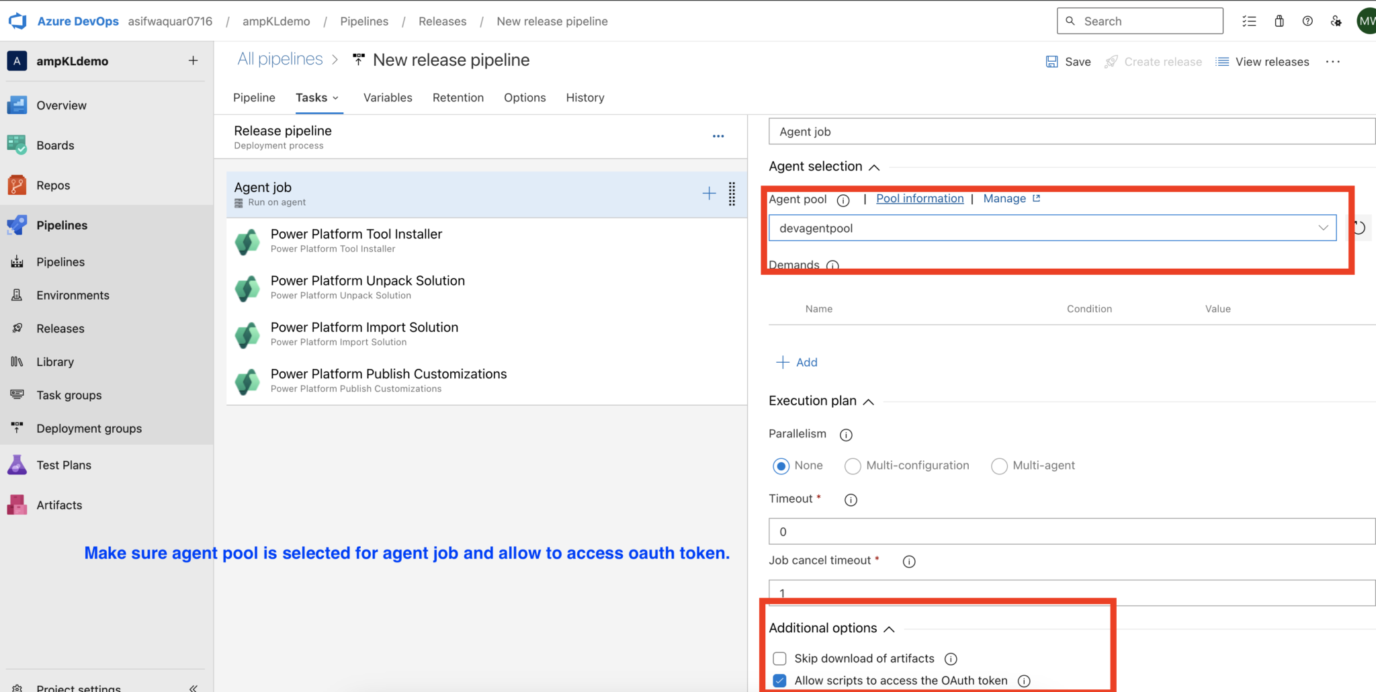
Task: Click the Save button
Action: [1068, 62]
